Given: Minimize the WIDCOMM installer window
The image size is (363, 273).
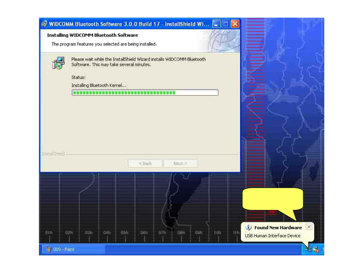Looking at the screenshot, I should (x=216, y=24).
